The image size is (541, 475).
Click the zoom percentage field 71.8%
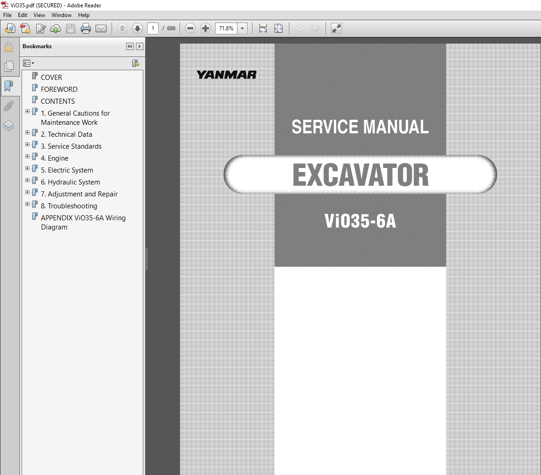click(x=226, y=28)
